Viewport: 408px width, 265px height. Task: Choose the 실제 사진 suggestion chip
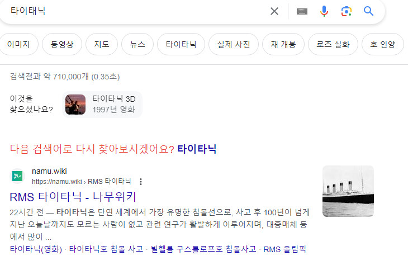[x=234, y=44]
